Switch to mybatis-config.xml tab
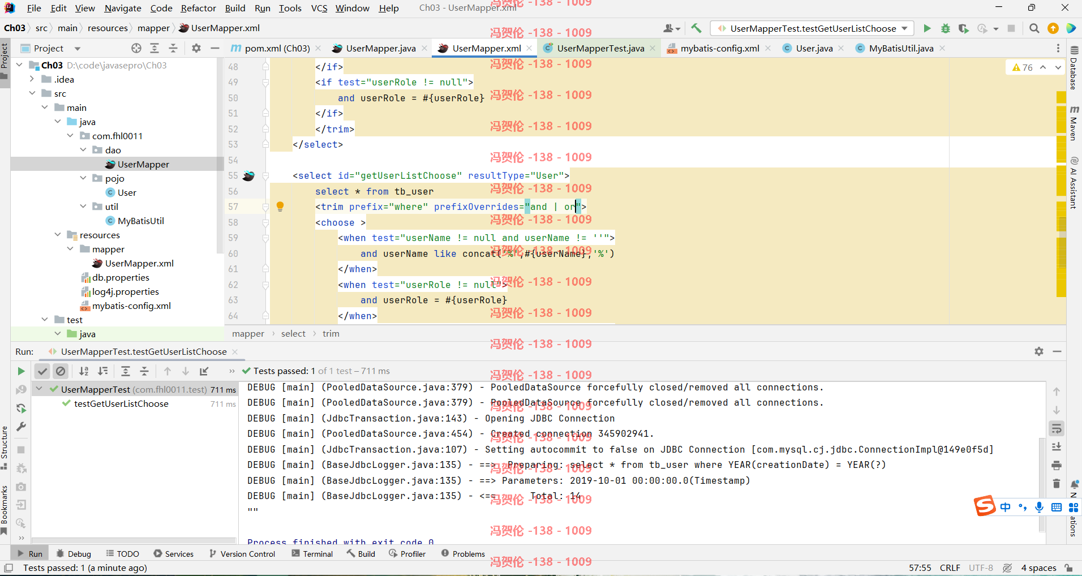The height and width of the screenshot is (576, 1082). point(720,48)
